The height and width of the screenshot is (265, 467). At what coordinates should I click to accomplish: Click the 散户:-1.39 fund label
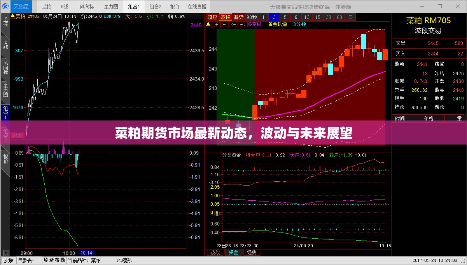coord(341,155)
